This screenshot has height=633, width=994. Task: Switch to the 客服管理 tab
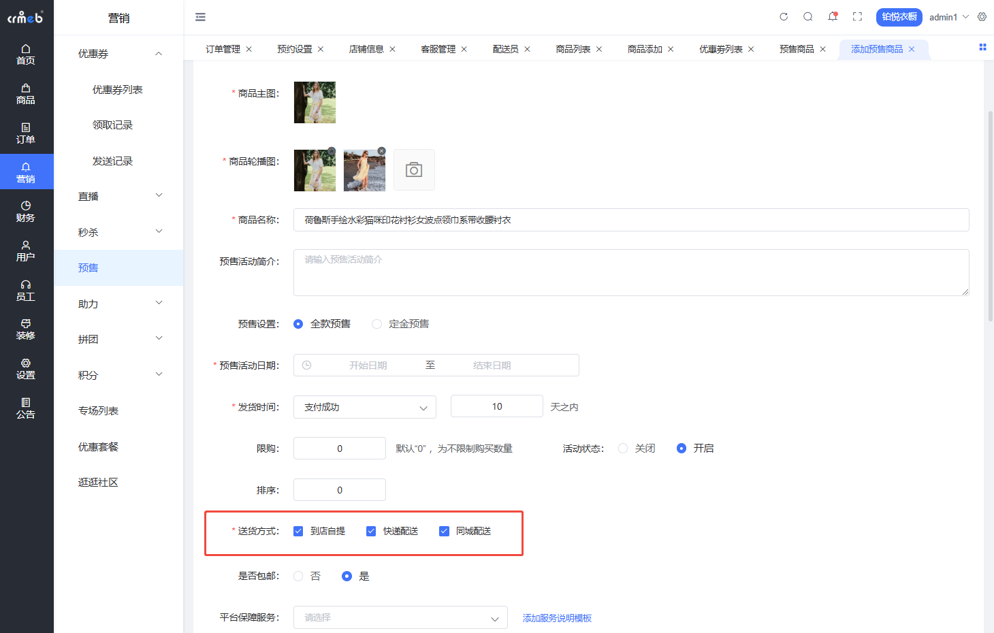click(438, 49)
